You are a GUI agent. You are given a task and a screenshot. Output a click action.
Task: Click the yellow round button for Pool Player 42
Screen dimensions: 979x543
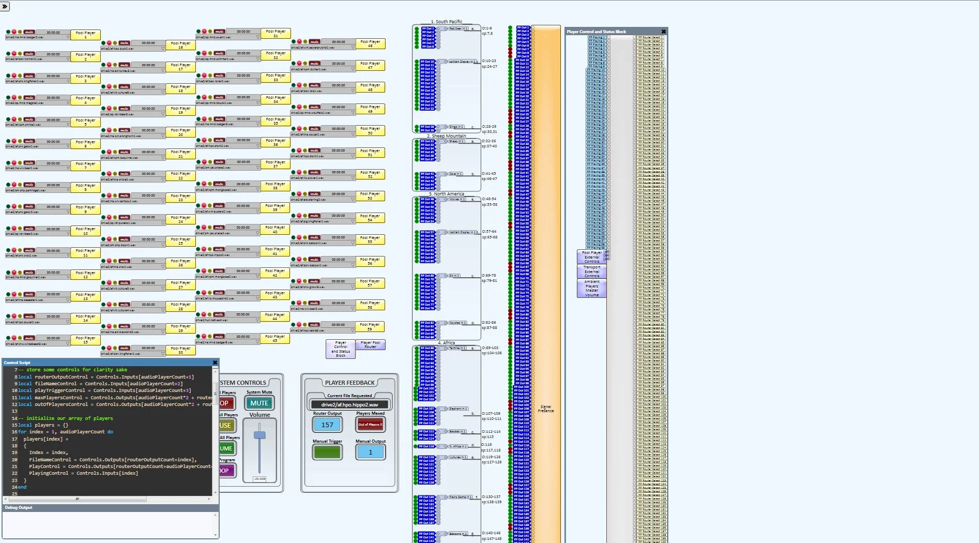[210, 271]
